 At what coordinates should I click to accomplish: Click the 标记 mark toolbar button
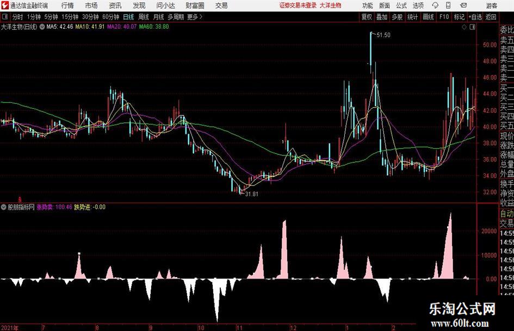pos(459,17)
